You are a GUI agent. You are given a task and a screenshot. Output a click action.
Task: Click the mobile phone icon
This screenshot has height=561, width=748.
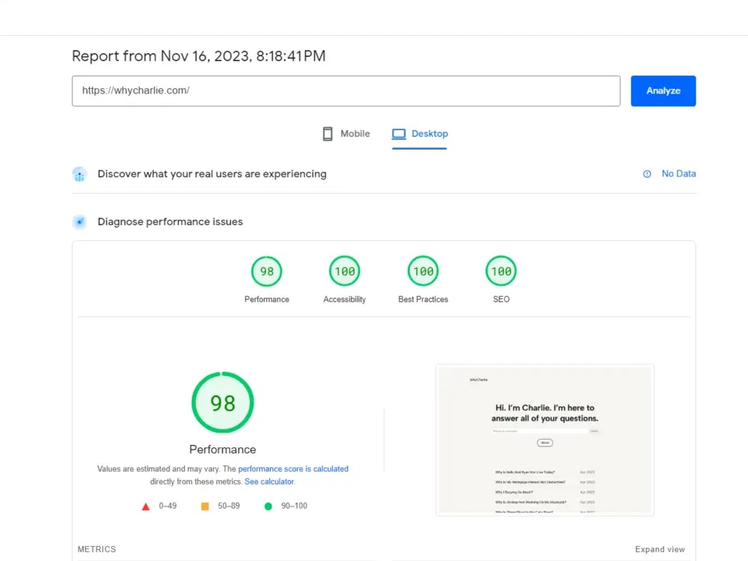pyautogui.click(x=328, y=134)
